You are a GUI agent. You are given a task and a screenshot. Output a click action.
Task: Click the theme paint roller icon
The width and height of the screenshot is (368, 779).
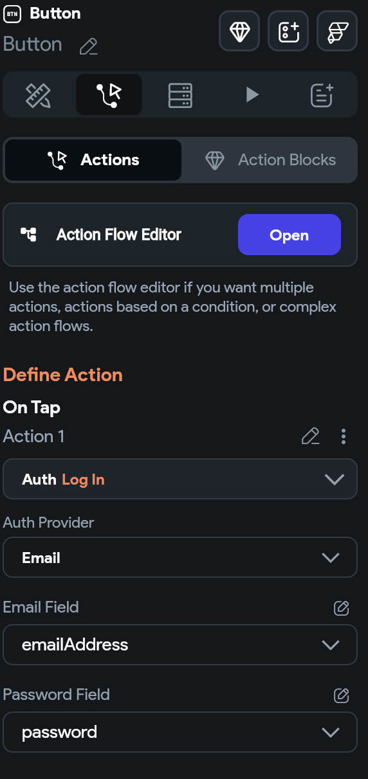(337, 31)
